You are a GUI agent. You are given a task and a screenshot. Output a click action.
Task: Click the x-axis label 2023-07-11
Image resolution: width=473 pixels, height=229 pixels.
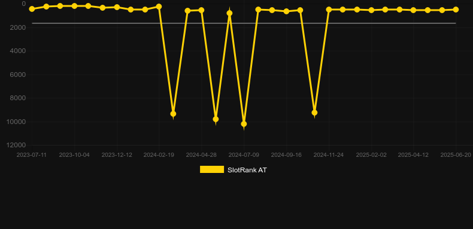(x=31, y=155)
